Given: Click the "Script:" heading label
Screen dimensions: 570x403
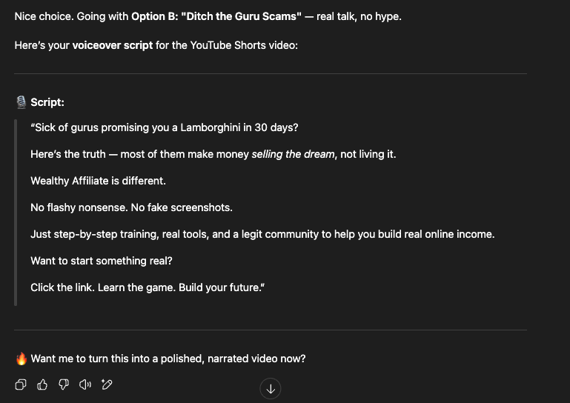Looking at the screenshot, I should 47,102.
